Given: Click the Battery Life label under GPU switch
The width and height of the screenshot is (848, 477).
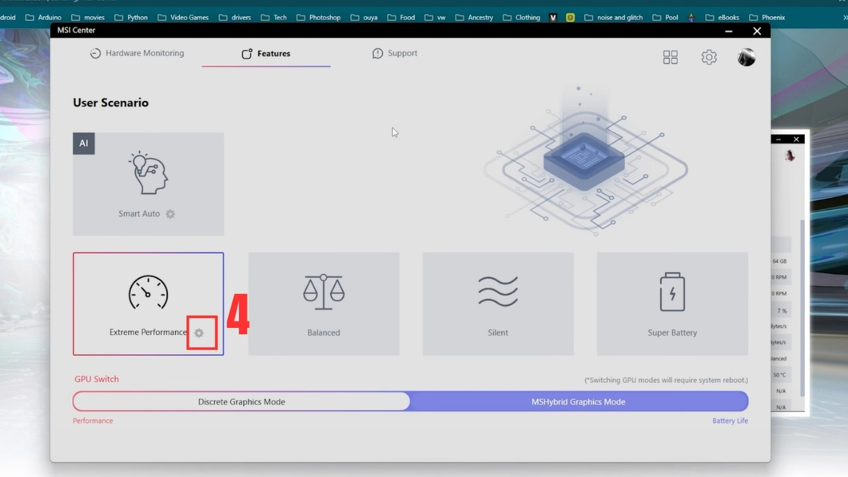Looking at the screenshot, I should point(730,420).
